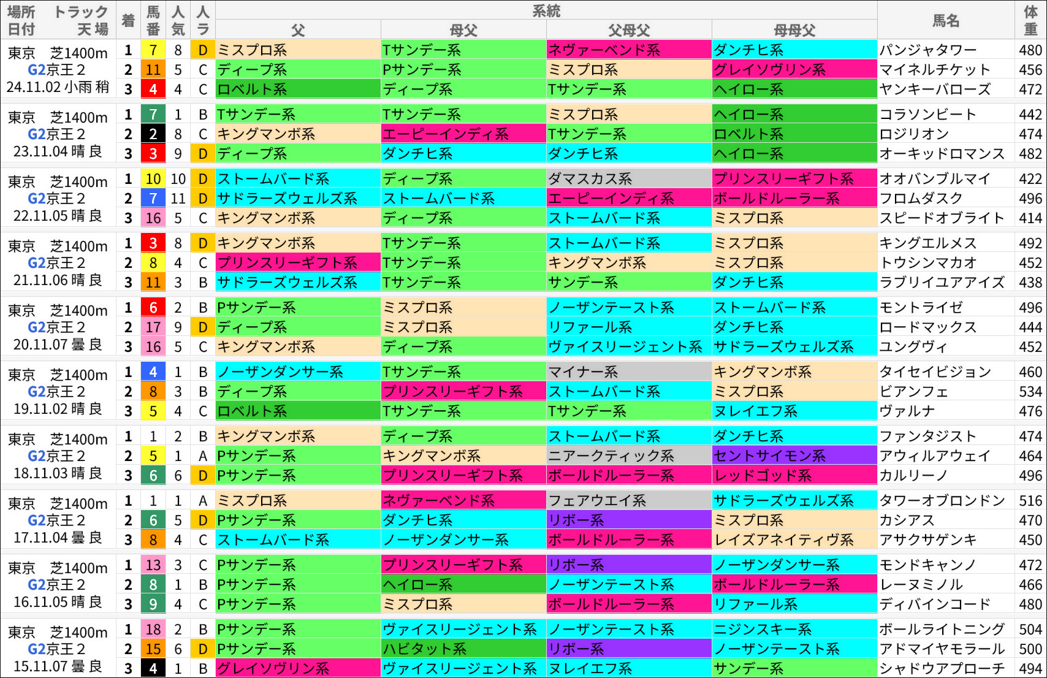Click the red 馬番 4 cell of ヤンキーバローズ
This screenshot has width=1047, height=678.
tap(153, 90)
